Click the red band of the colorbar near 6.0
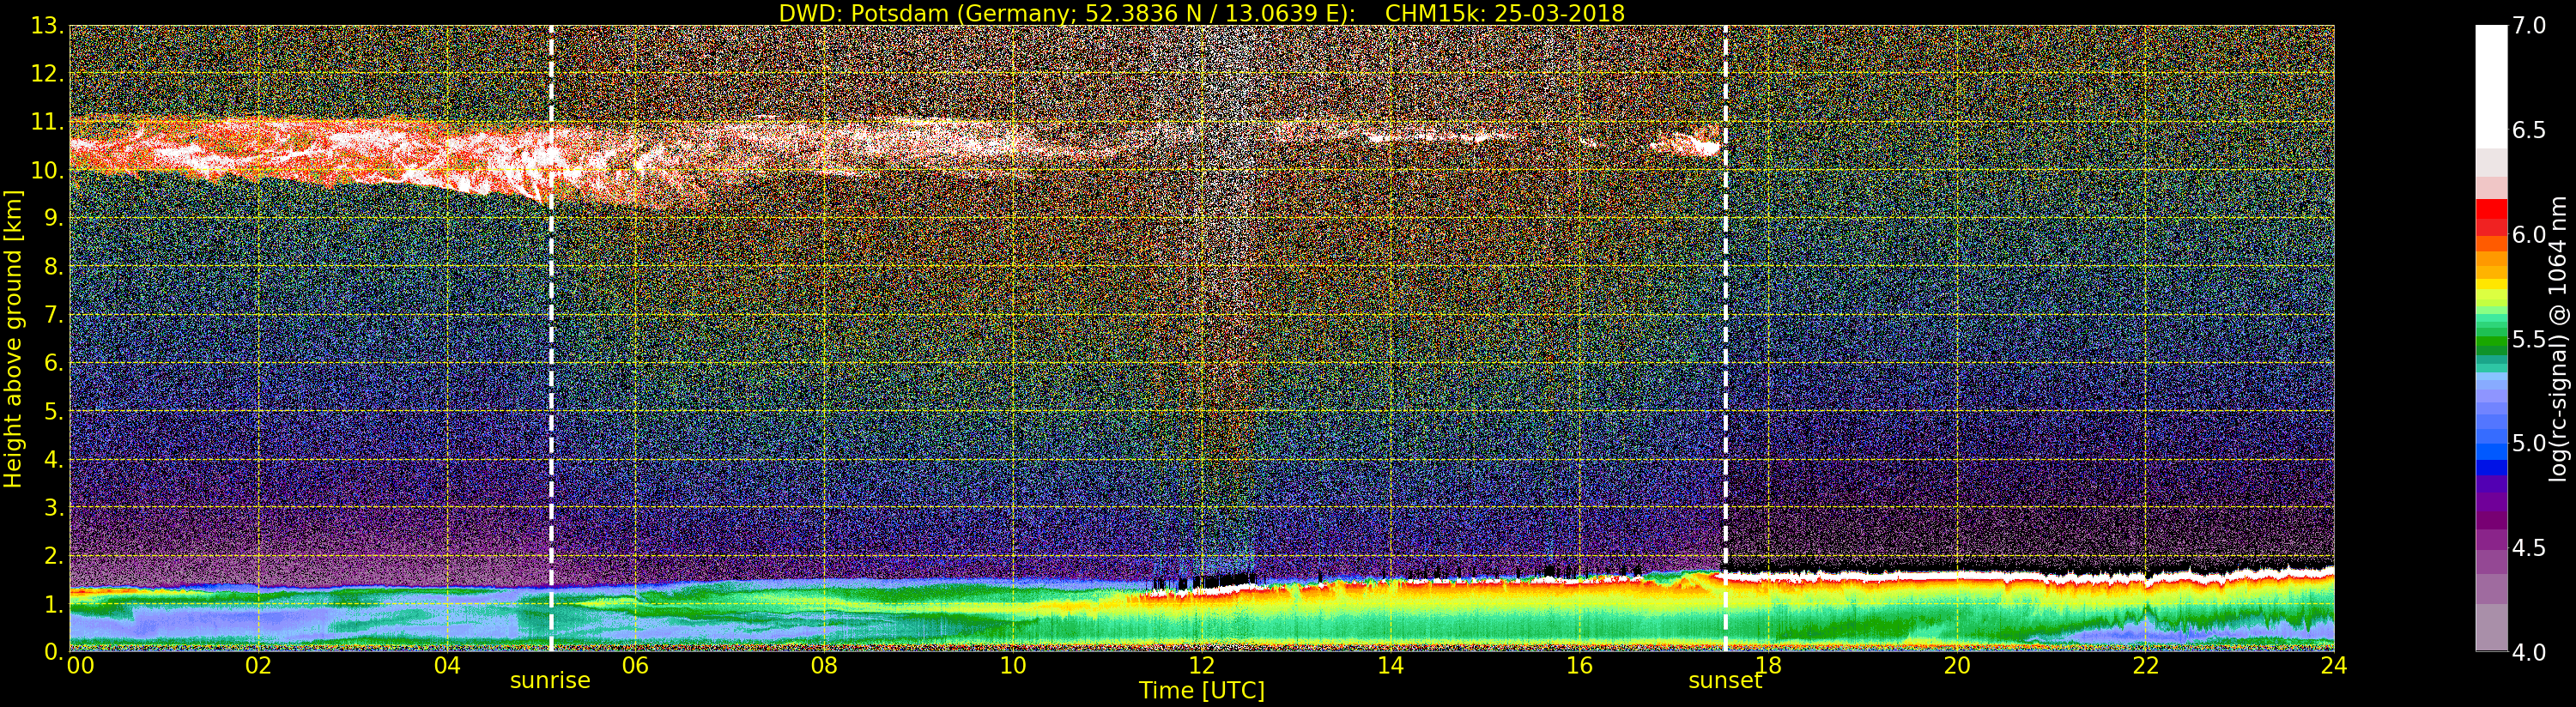The height and width of the screenshot is (707, 2576). (2491, 217)
